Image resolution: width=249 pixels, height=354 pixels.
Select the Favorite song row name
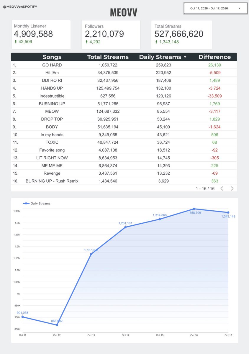(52, 150)
